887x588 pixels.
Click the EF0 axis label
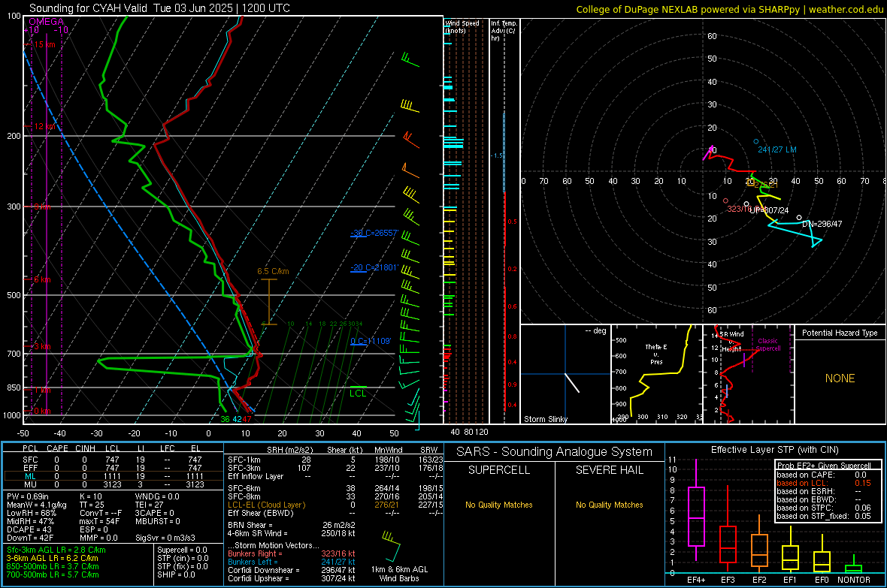[822, 580]
